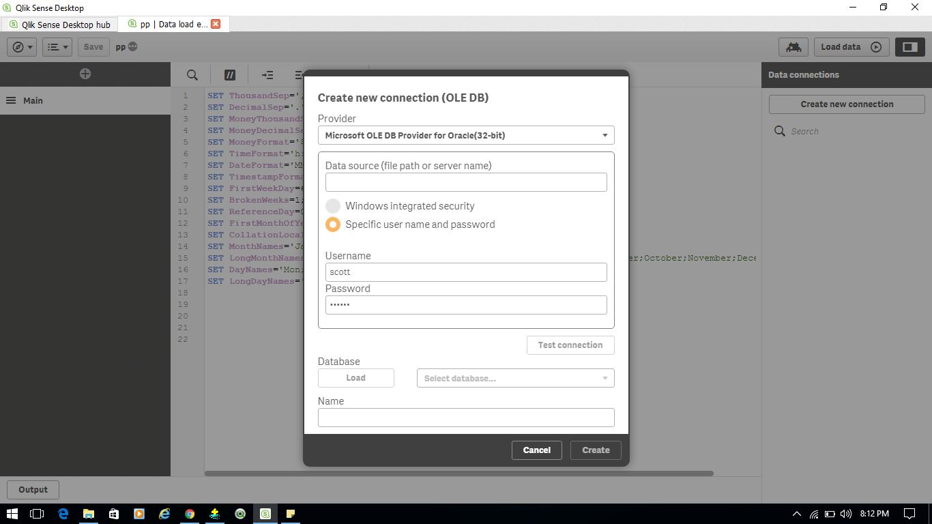Image resolution: width=932 pixels, height=524 pixels.
Task: Click line 1 SET ThousandSep
Action: point(254,96)
